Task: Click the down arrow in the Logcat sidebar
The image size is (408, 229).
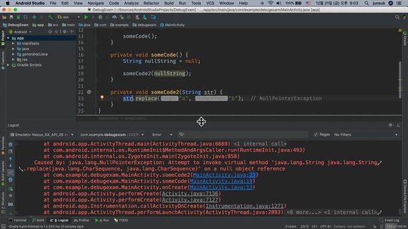Action: pos(10,165)
